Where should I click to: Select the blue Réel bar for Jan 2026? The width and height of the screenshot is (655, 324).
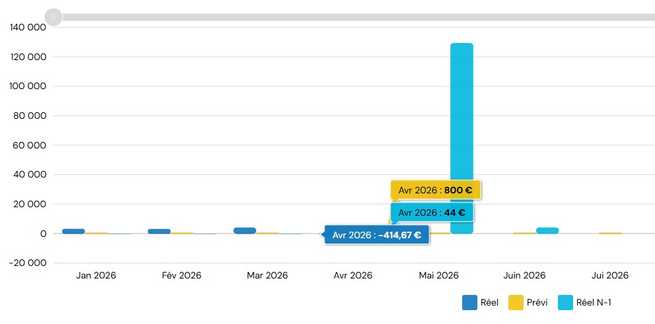(x=73, y=232)
